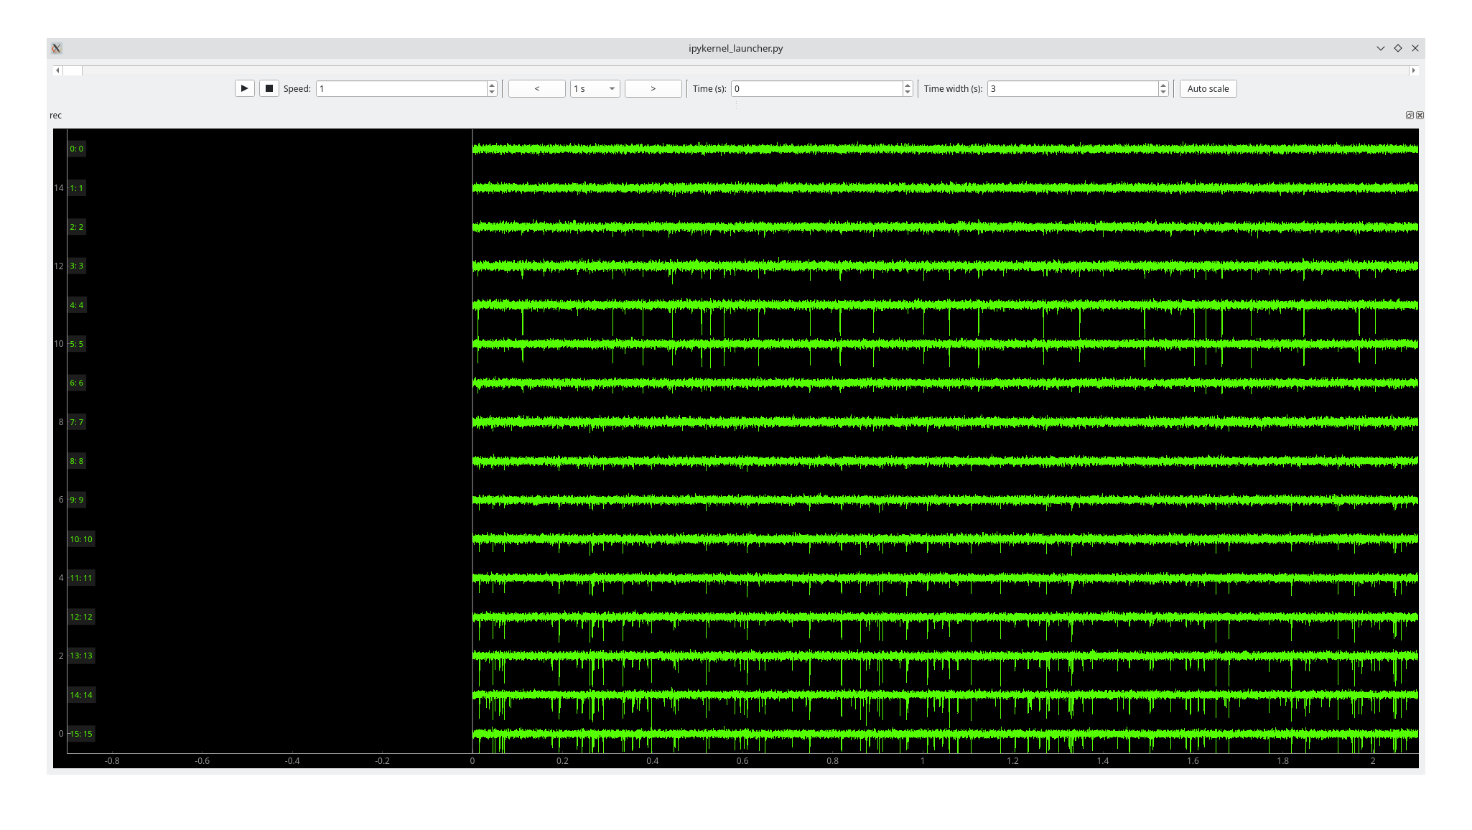The width and height of the screenshot is (1472, 830).
Task: Click the window minimize chevron in title bar
Action: (x=1381, y=47)
